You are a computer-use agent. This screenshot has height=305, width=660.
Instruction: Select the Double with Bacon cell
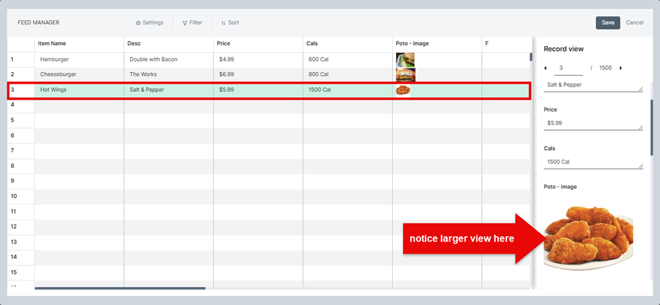169,60
